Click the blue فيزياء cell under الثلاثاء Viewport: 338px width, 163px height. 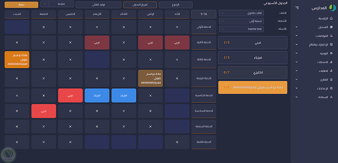123,96
